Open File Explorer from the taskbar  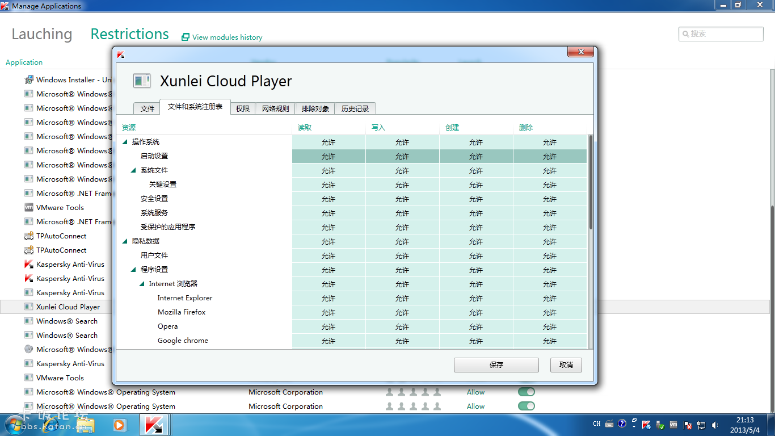click(86, 425)
